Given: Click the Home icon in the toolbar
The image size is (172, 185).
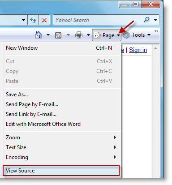Looking at the screenshot, I should (39, 35).
